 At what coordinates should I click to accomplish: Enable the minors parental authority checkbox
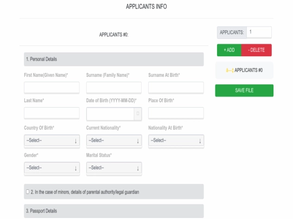tap(28, 191)
